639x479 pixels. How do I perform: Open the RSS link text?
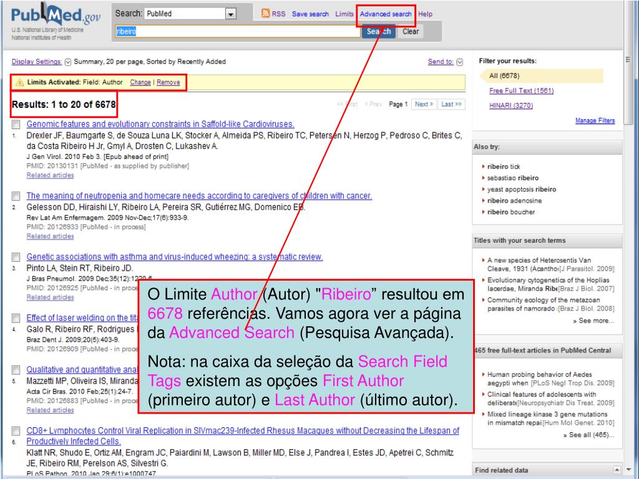pos(278,14)
